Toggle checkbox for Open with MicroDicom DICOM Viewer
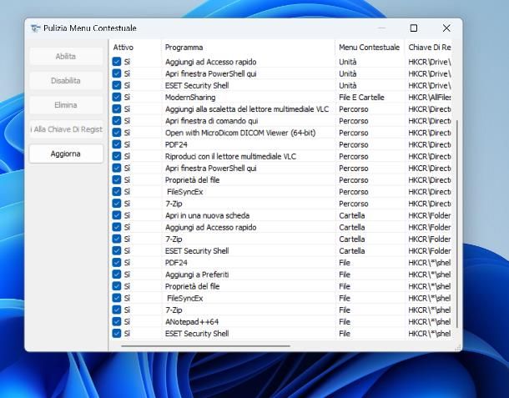This screenshot has width=509, height=398. click(117, 133)
